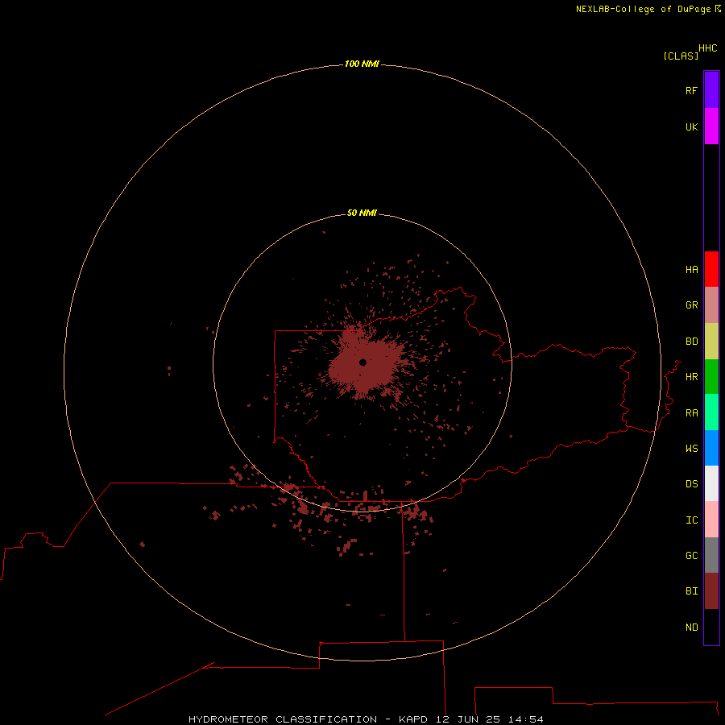Click the HA red legend swatch
725x725 pixels.
(x=711, y=269)
